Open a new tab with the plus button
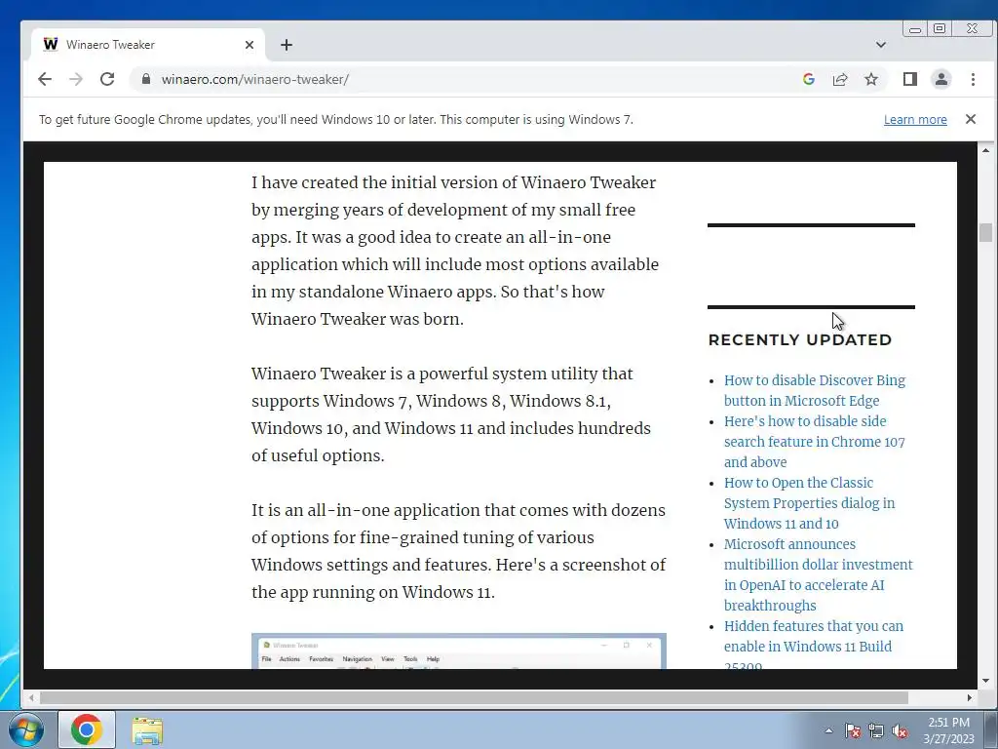This screenshot has height=749, width=998. (287, 45)
